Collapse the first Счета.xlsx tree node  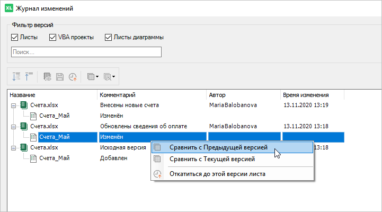(x=14, y=105)
